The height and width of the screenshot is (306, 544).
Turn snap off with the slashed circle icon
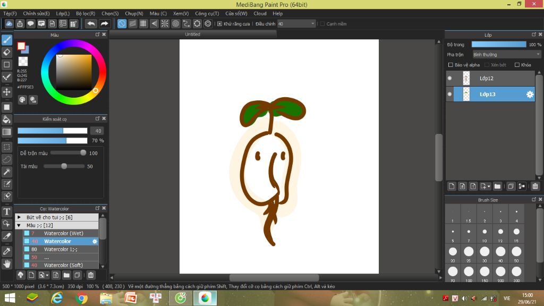pyautogui.click(x=122, y=23)
